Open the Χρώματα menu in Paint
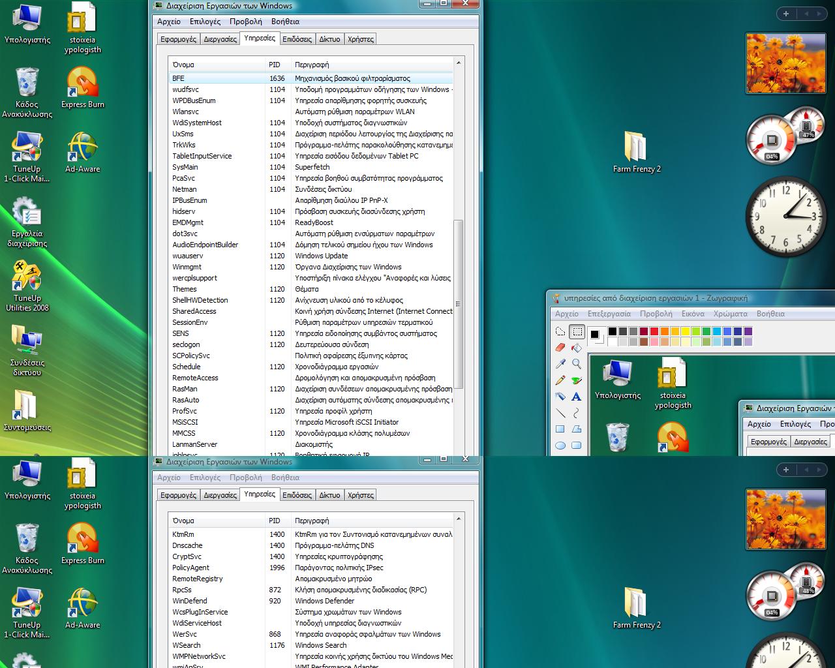 pyautogui.click(x=730, y=314)
